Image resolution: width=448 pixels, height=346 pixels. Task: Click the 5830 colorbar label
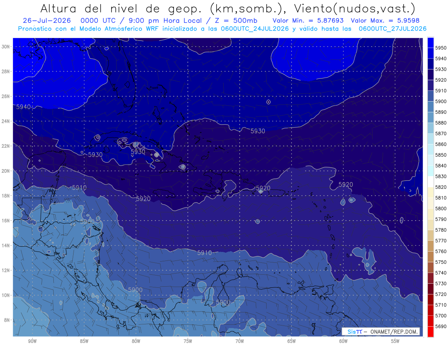[441, 176]
